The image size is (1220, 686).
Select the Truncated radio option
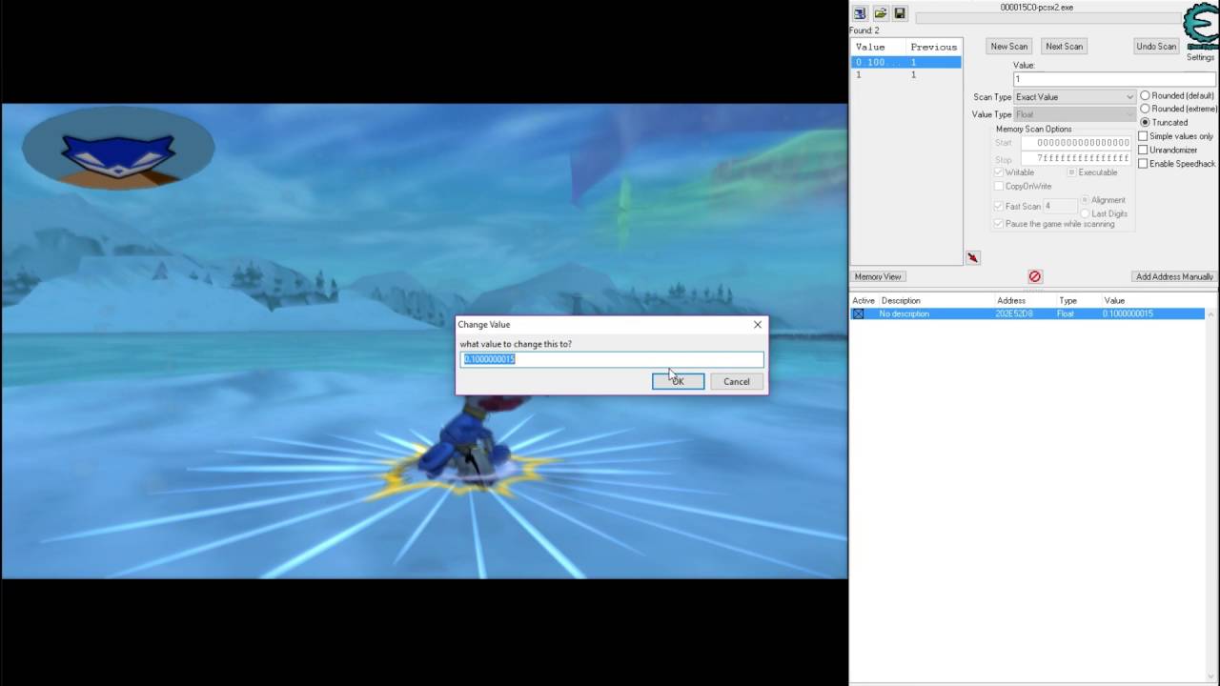pyautogui.click(x=1146, y=122)
